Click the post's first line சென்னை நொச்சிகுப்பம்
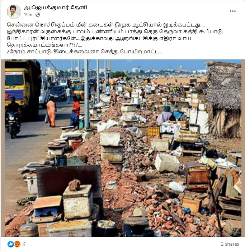 point(106,25)
